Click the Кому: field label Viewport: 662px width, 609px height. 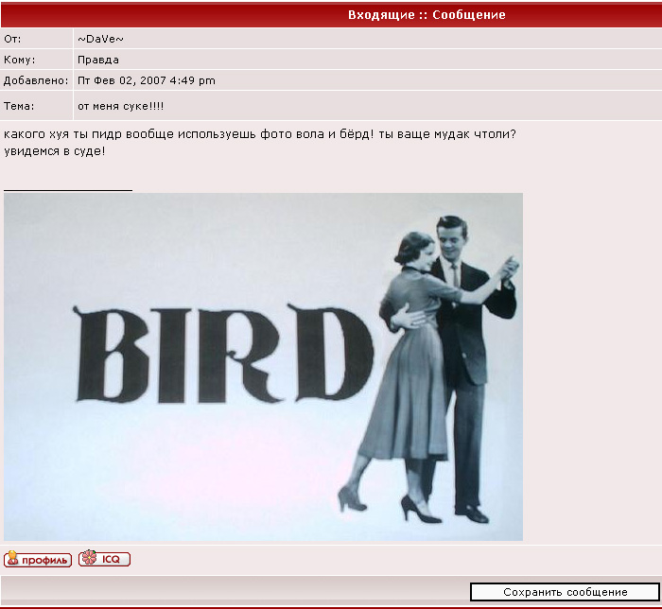pyautogui.click(x=19, y=60)
